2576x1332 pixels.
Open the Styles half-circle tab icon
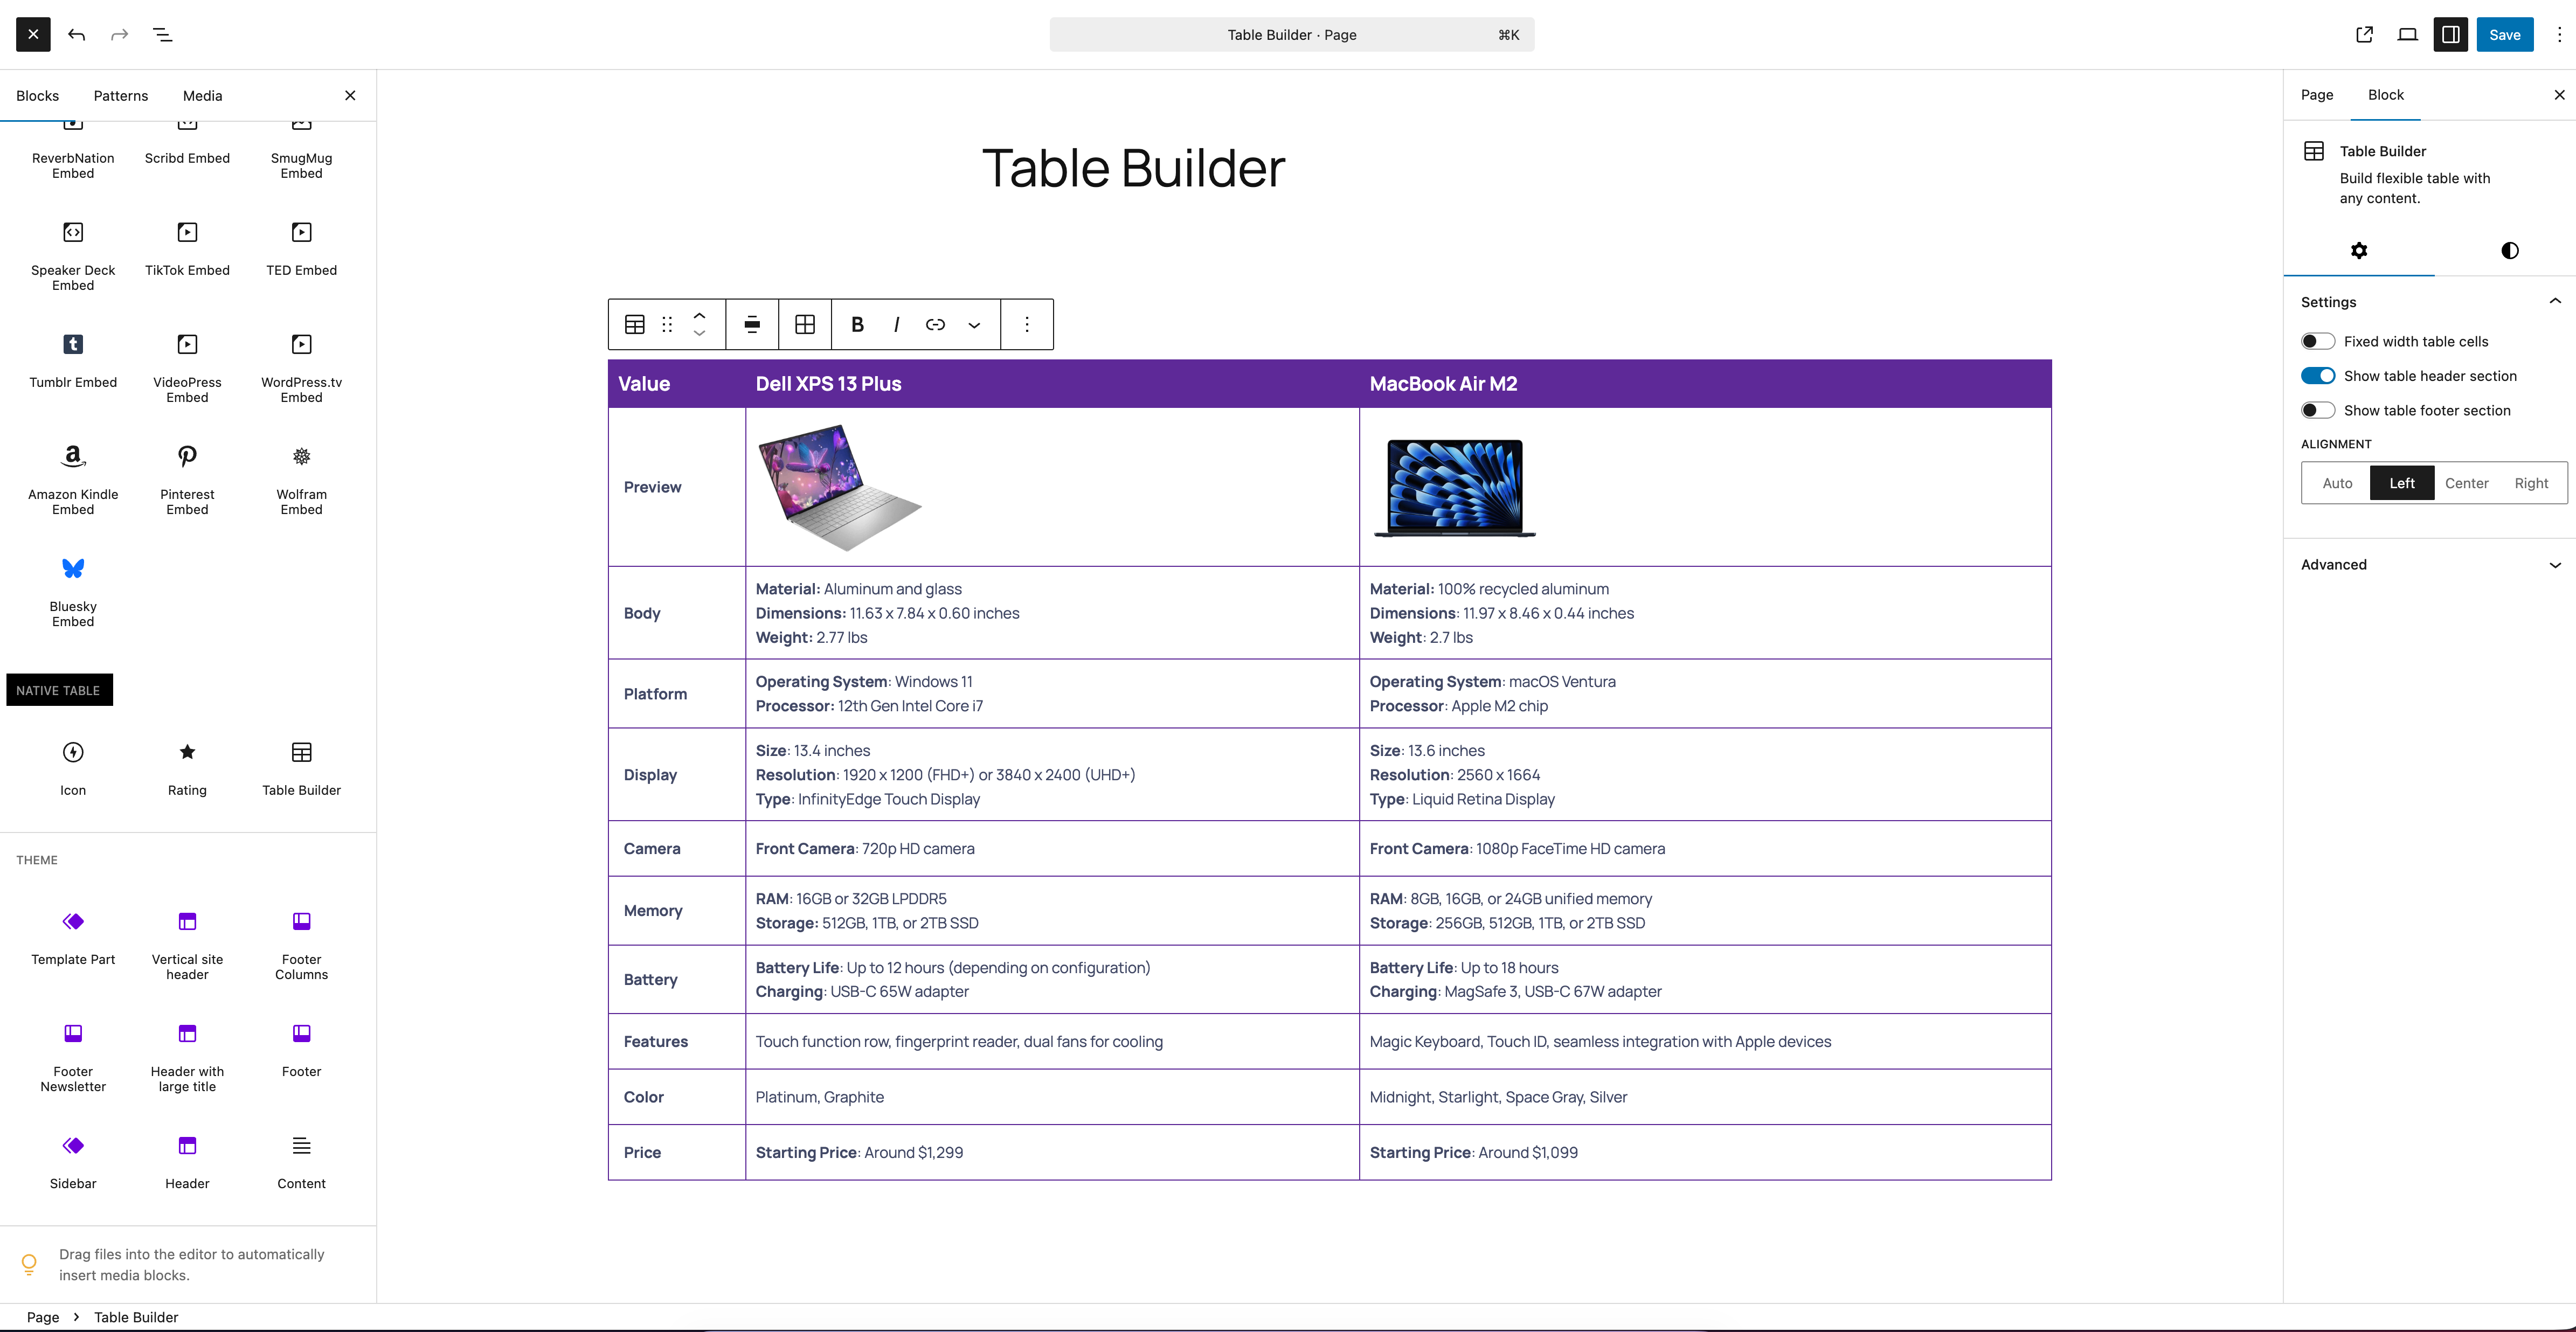(2509, 251)
